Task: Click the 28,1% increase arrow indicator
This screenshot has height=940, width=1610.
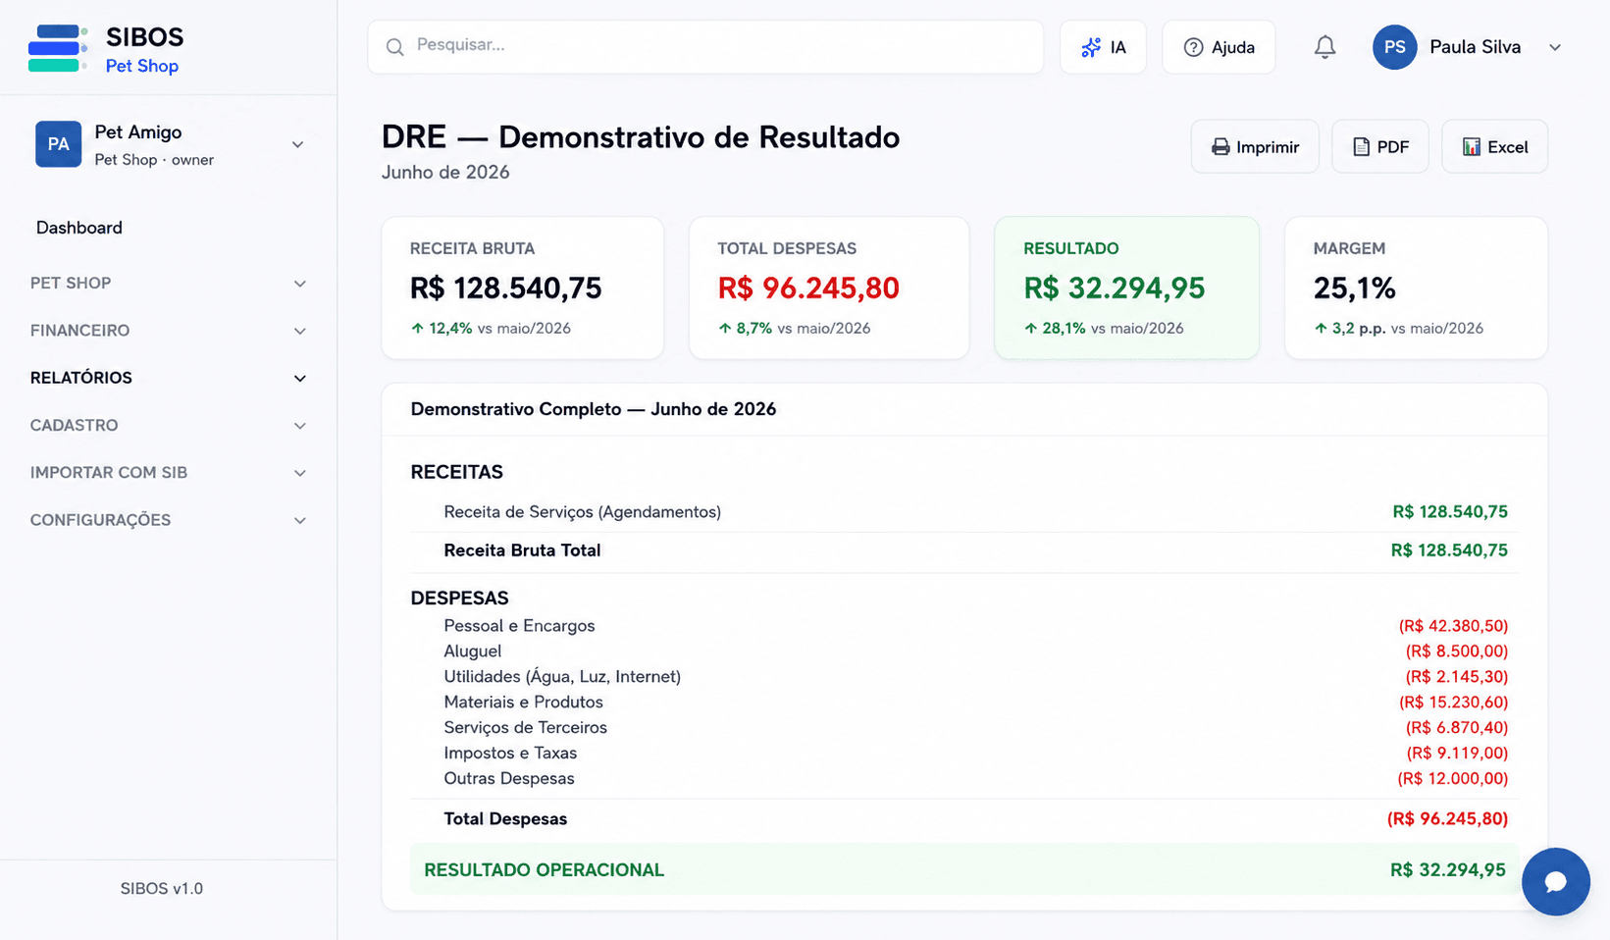Action: (1030, 328)
